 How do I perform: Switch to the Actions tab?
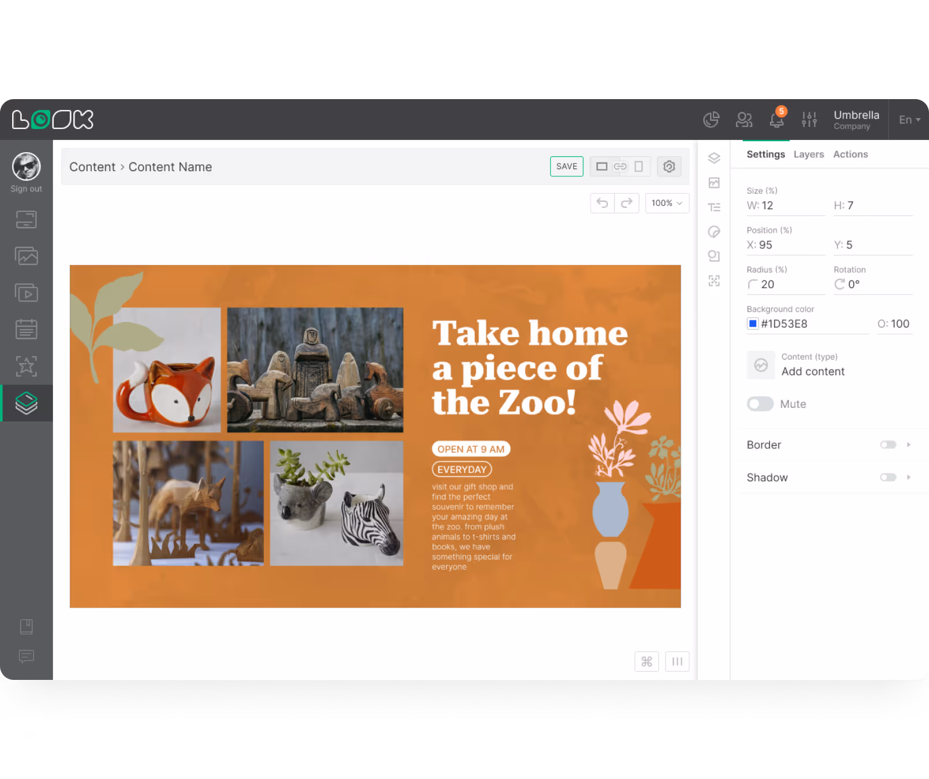pyautogui.click(x=851, y=154)
